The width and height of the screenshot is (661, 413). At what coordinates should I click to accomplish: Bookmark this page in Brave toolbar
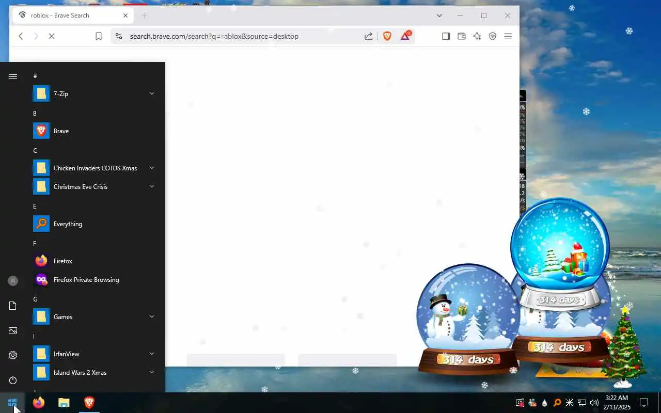[99, 36]
